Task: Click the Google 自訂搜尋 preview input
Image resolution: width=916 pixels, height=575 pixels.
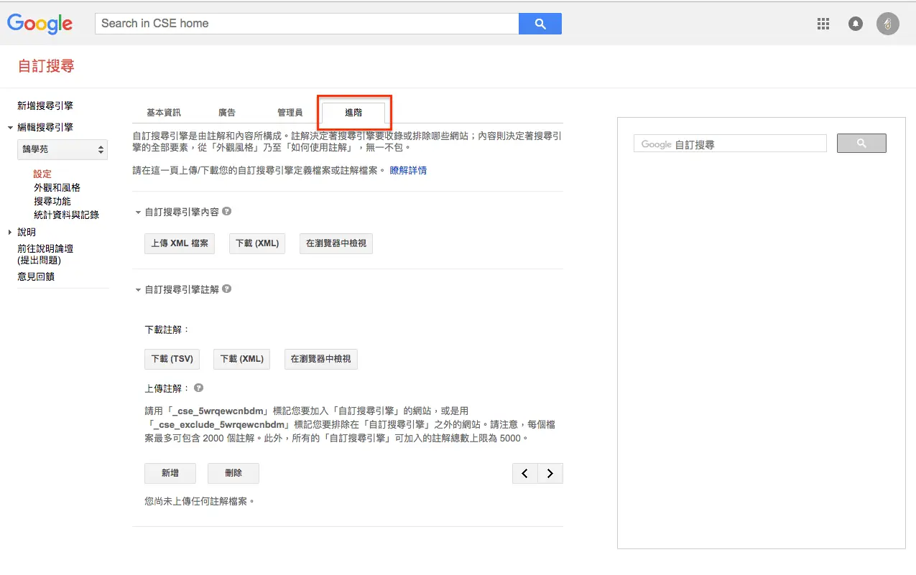Action: click(x=730, y=144)
